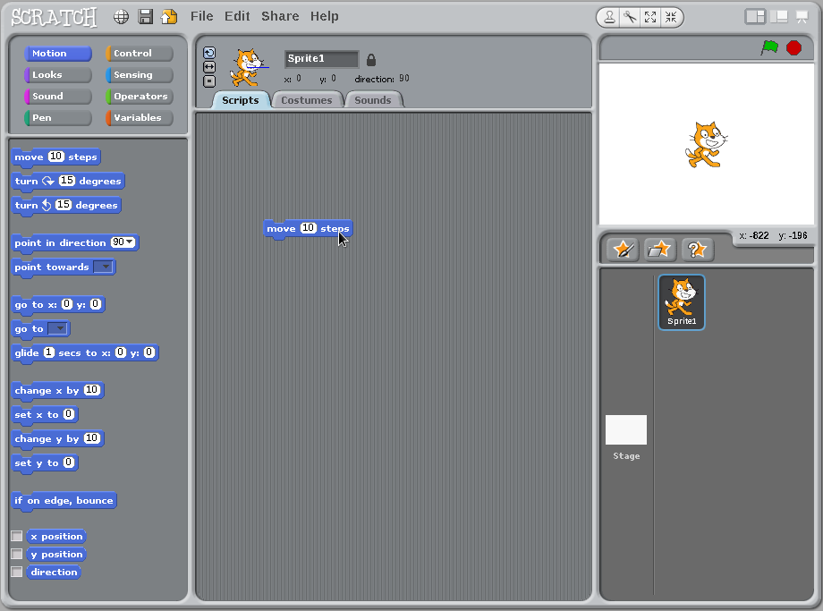Viewport: 823px width, 611px height.
Task: Click the y position reporter block
Action: pos(56,555)
